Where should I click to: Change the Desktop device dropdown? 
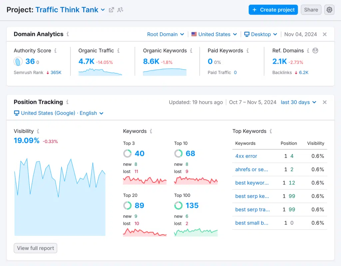[261, 34]
